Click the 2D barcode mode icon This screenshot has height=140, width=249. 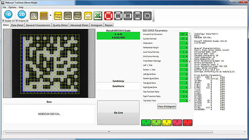click(22, 14)
